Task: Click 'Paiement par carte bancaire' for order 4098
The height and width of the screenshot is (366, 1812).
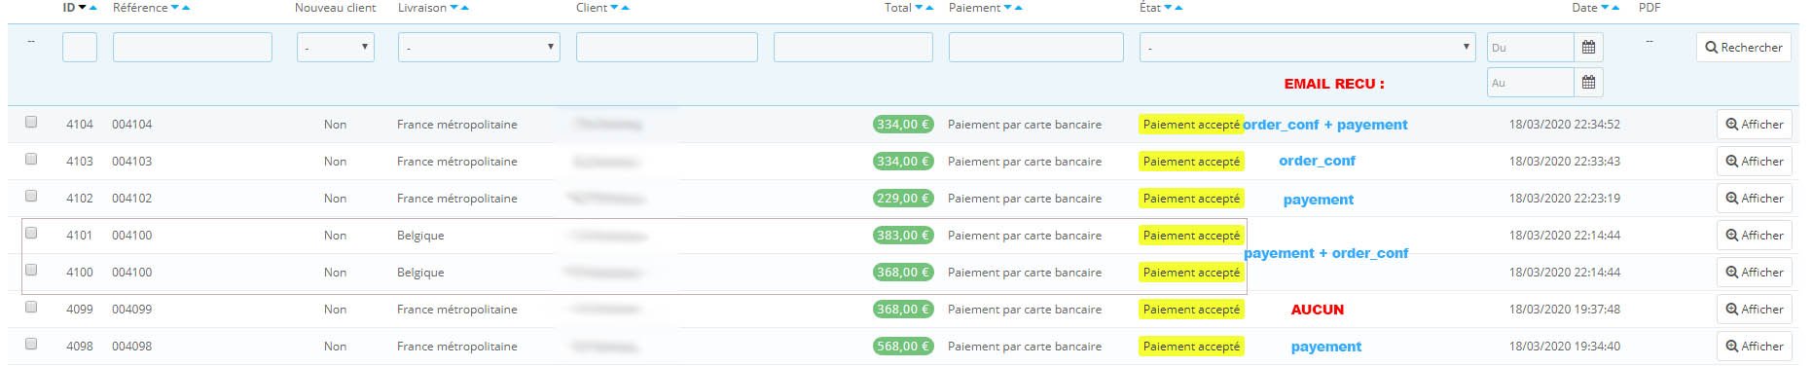Action: coord(1025,347)
